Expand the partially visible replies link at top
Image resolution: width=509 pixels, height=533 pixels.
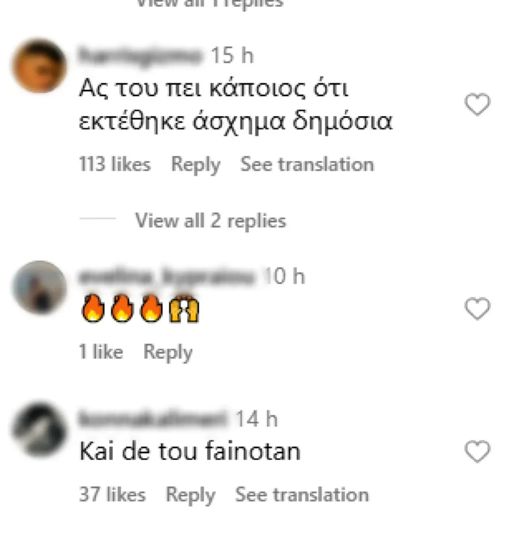[x=209, y=4]
